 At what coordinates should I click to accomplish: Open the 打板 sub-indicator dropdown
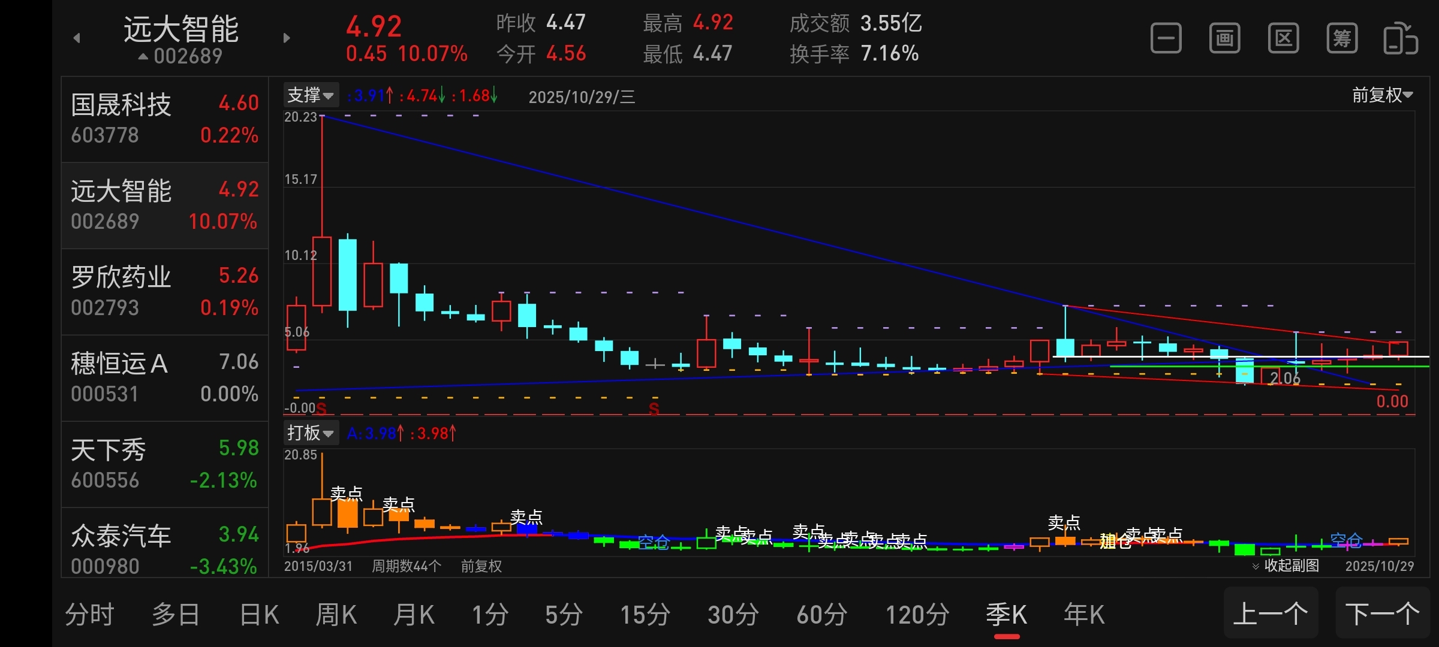[311, 433]
